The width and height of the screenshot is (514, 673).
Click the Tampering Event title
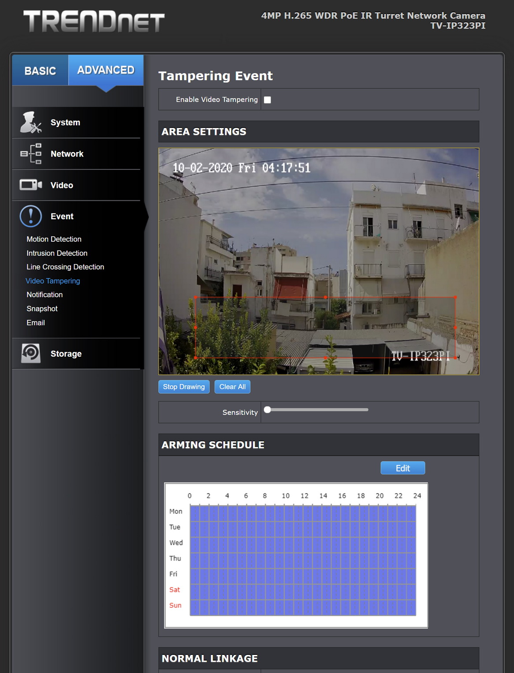point(216,76)
